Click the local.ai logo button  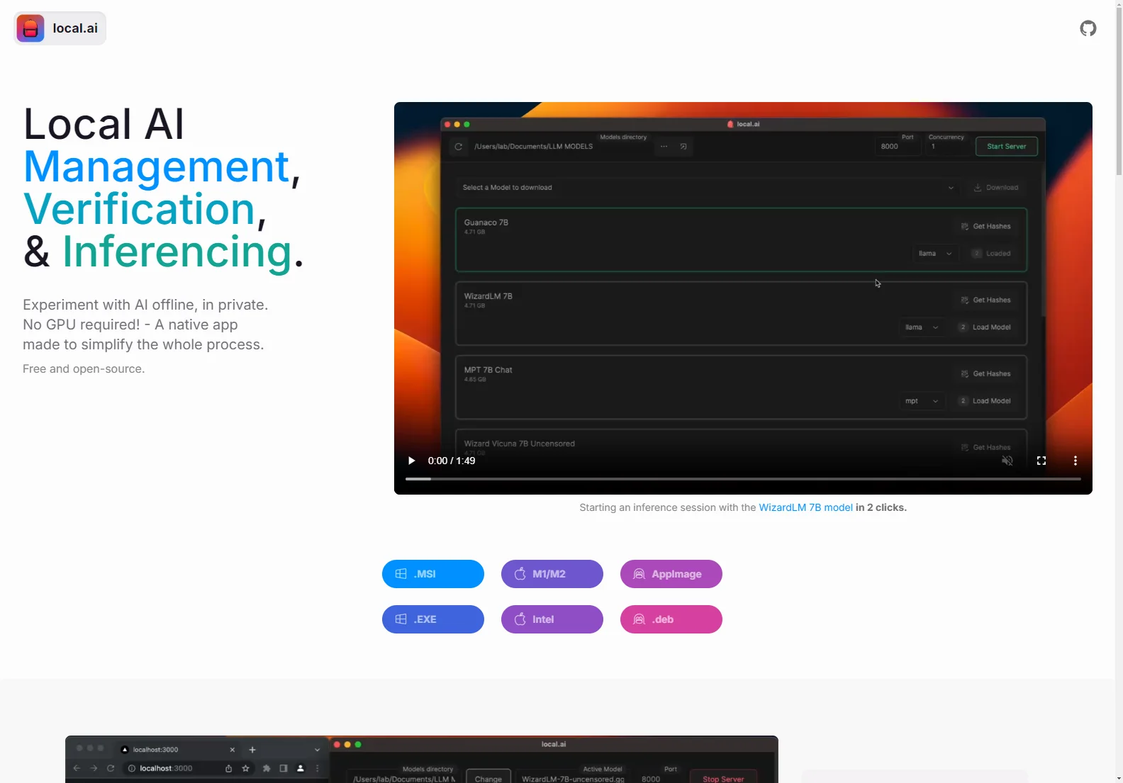60,28
